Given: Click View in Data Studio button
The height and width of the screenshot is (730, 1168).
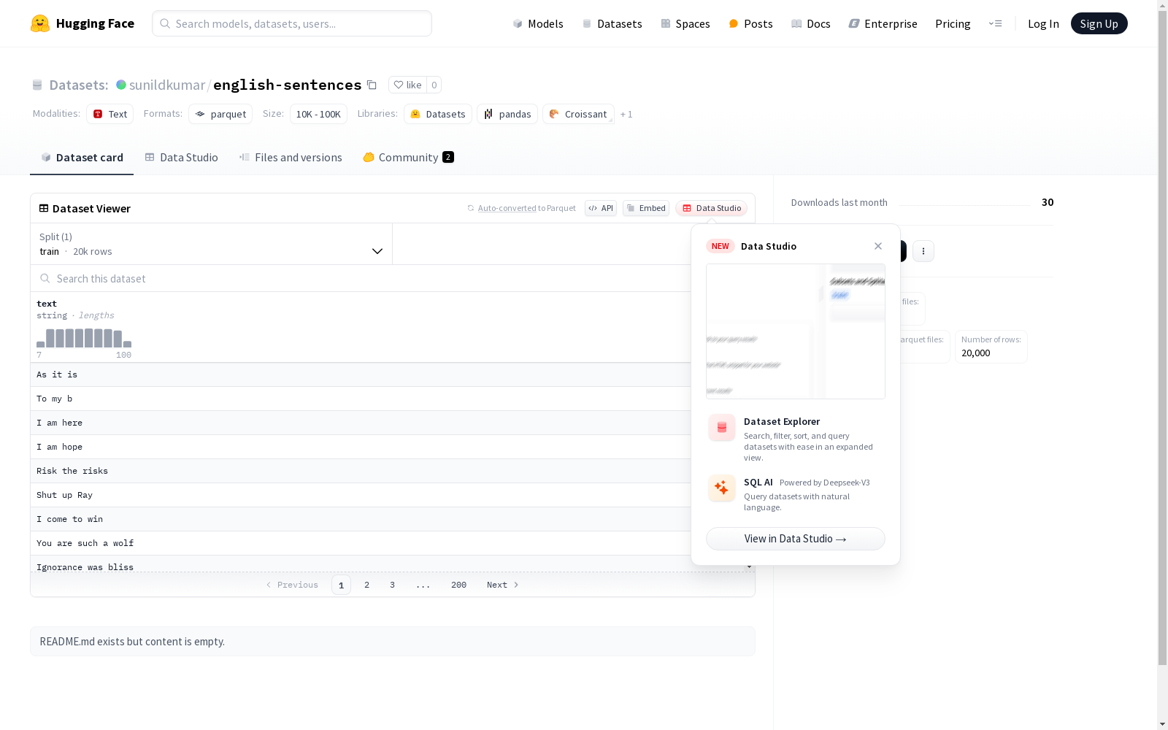Looking at the screenshot, I should pyautogui.click(x=796, y=539).
